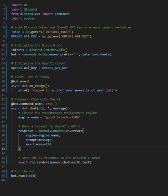The image size is (168, 196).
Task: Click 'import discord' on line 2
Action: pos(24,9)
